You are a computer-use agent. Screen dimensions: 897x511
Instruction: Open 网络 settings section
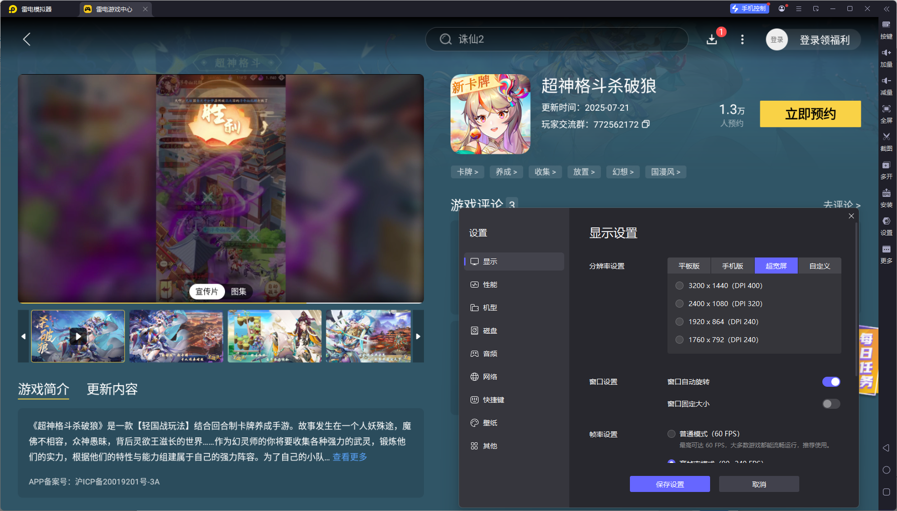[x=514, y=377]
